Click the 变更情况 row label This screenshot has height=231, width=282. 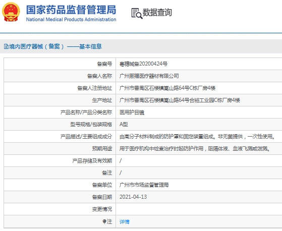click(102, 209)
